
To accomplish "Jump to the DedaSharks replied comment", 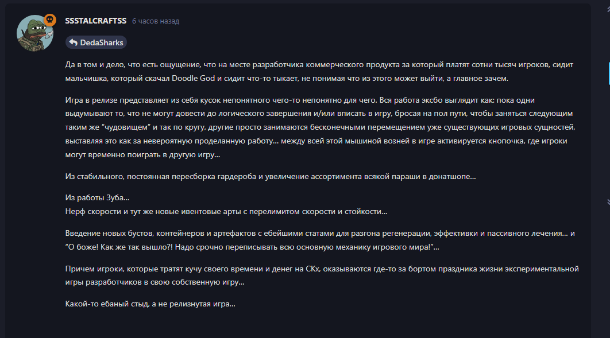I will (101, 42).
